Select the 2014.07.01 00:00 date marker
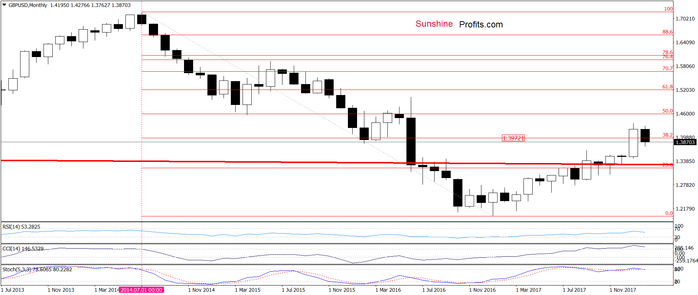Viewport: 698px width, 295px height. point(141,290)
